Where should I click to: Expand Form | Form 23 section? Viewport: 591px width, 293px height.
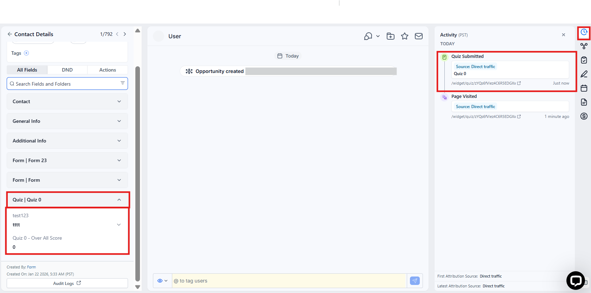coord(67,160)
